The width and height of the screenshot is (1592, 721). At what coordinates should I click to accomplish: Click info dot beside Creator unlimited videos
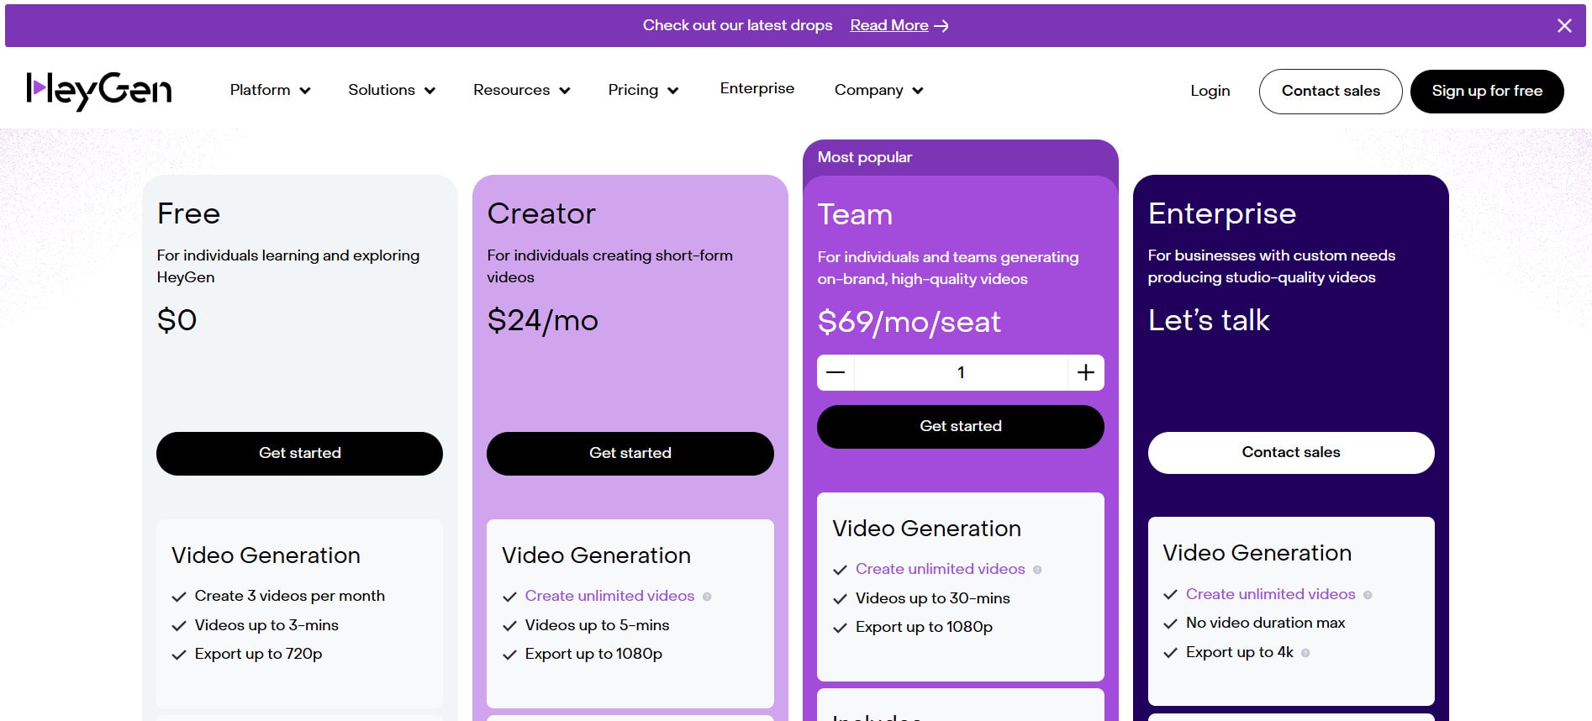tap(707, 597)
